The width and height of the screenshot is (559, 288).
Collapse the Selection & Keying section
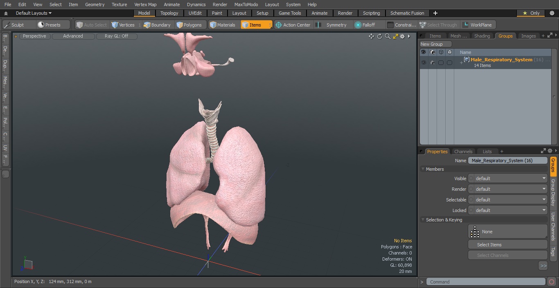pyautogui.click(x=423, y=220)
